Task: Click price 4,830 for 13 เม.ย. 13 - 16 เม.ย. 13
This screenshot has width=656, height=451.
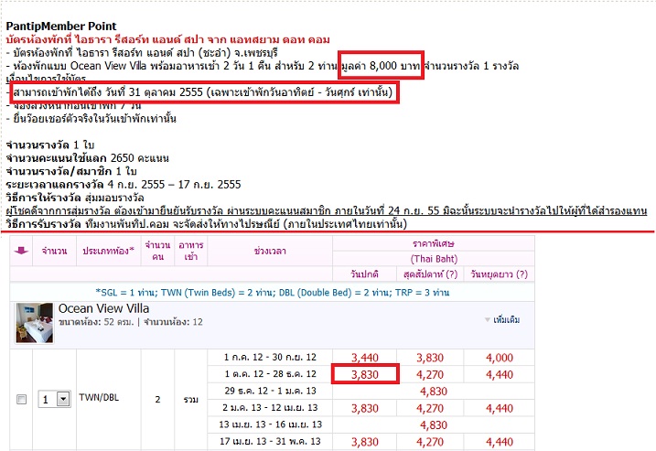Action: pos(434,425)
